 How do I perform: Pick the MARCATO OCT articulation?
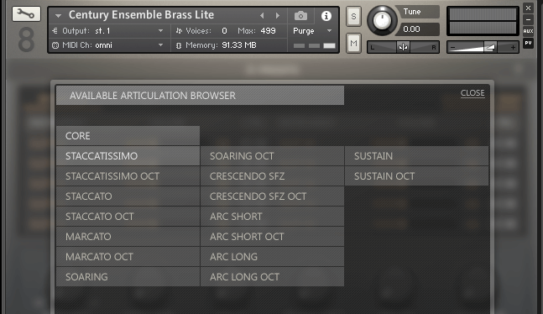128,256
